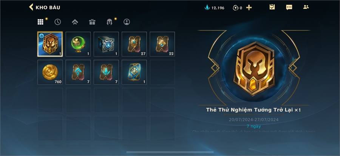Select the champion trial card item
The width and height of the screenshot is (340, 156).
click(50, 44)
